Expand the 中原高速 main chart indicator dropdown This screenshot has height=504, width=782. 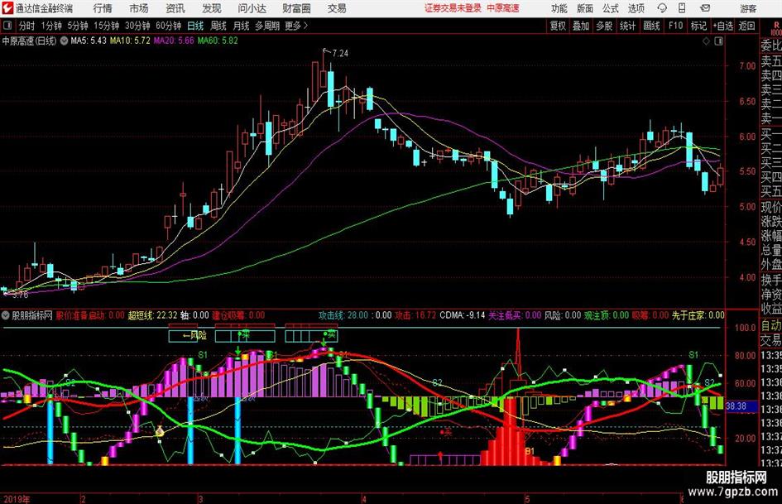coord(64,41)
